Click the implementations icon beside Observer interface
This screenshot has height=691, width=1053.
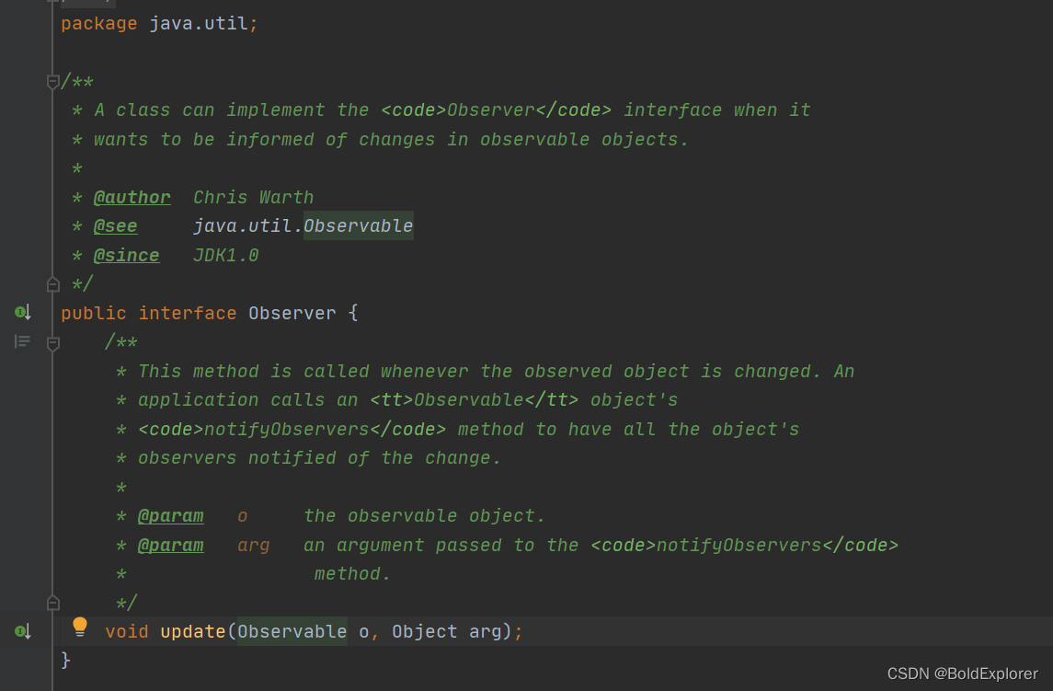(18, 312)
